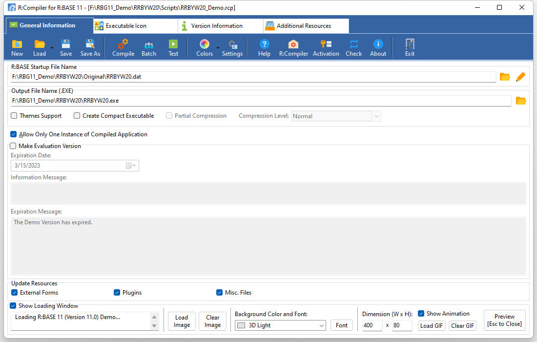
Task: Open the Load dropdown arrow
Action: point(52,47)
